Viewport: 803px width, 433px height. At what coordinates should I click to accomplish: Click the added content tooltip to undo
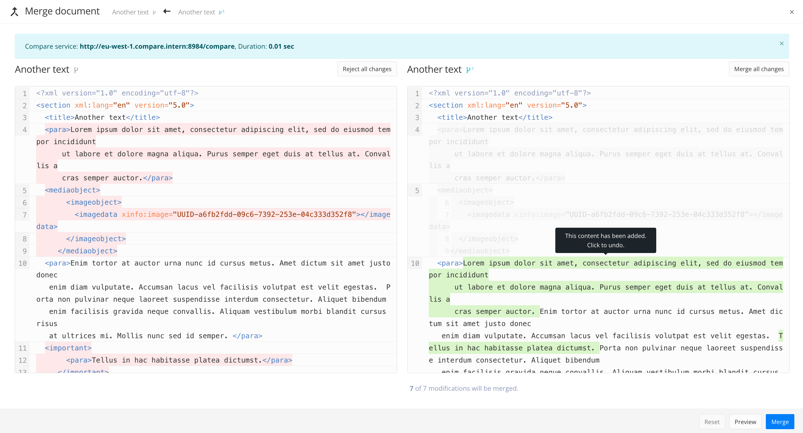click(605, 240)
